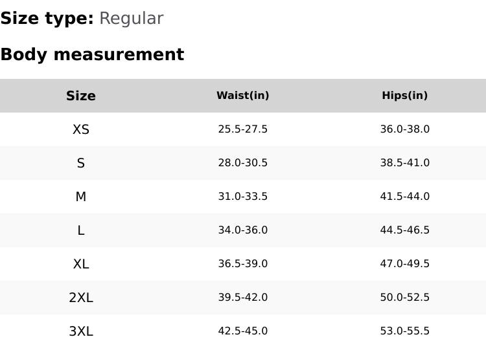
Task: Select the S size row label
Action: [81, 163]
